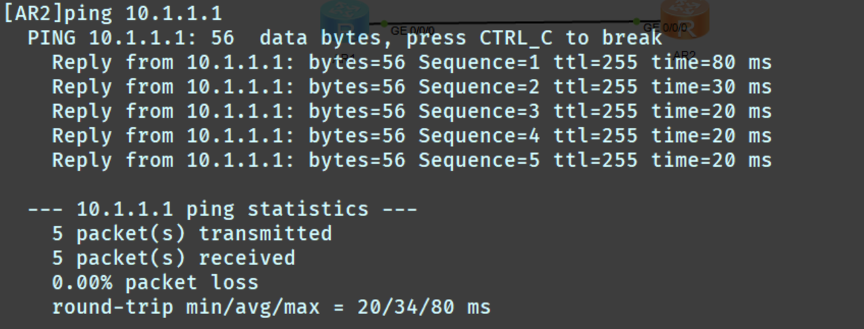Click the '5 packet(s) transmitted' line
Viewport: 864px width, 329px height.
pyautogui.click(x=192, y=234)
